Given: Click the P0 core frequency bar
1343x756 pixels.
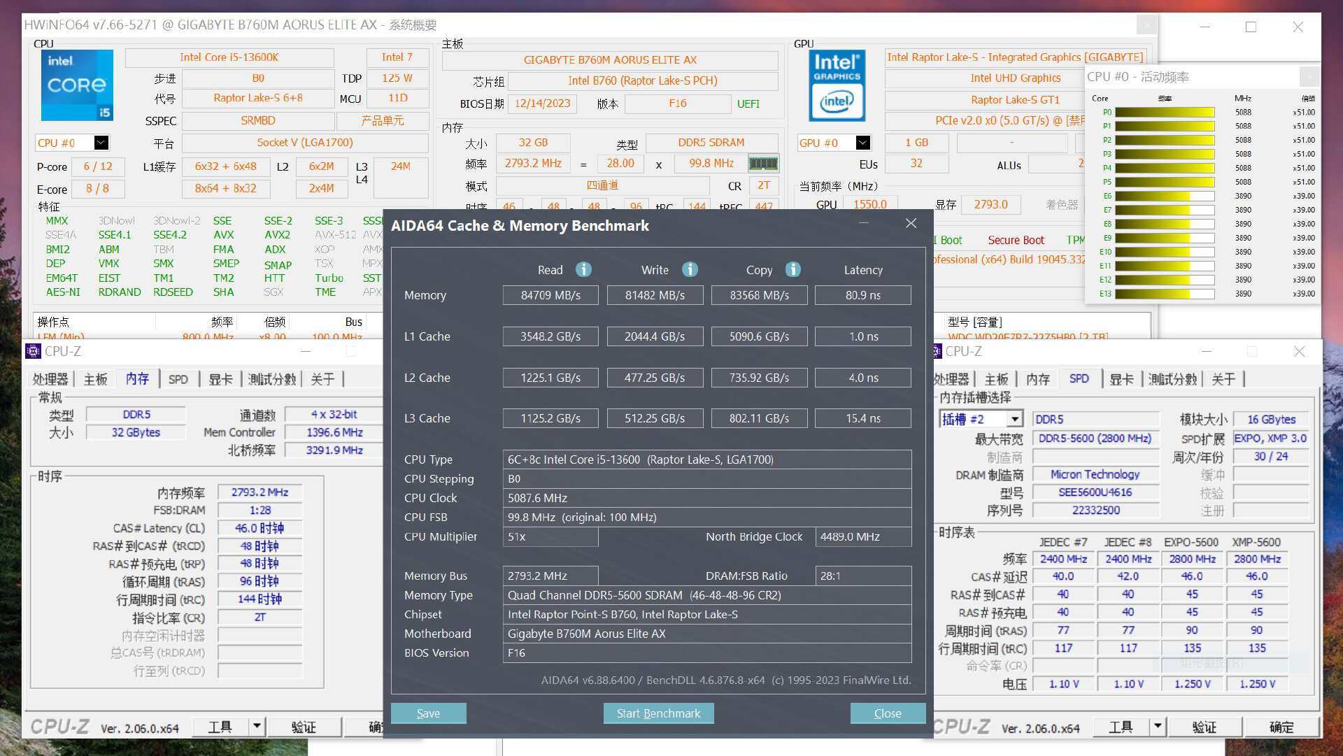Looking at the screenshot, I should [1165, 112].
